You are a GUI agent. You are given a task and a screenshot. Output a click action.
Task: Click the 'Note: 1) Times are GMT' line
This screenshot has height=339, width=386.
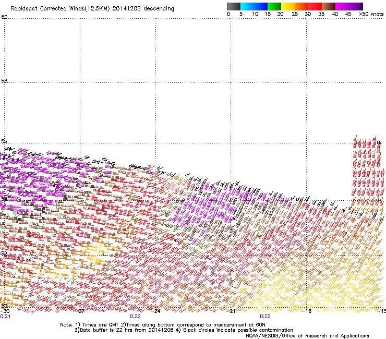[x=162, y=325]
